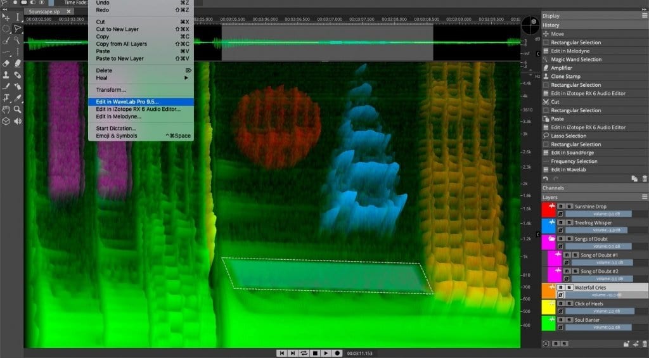Image resolution: width=649 pixels, height=358 pixels.
Task: Mute the Sunshine Drop layer
Action: 561,206
